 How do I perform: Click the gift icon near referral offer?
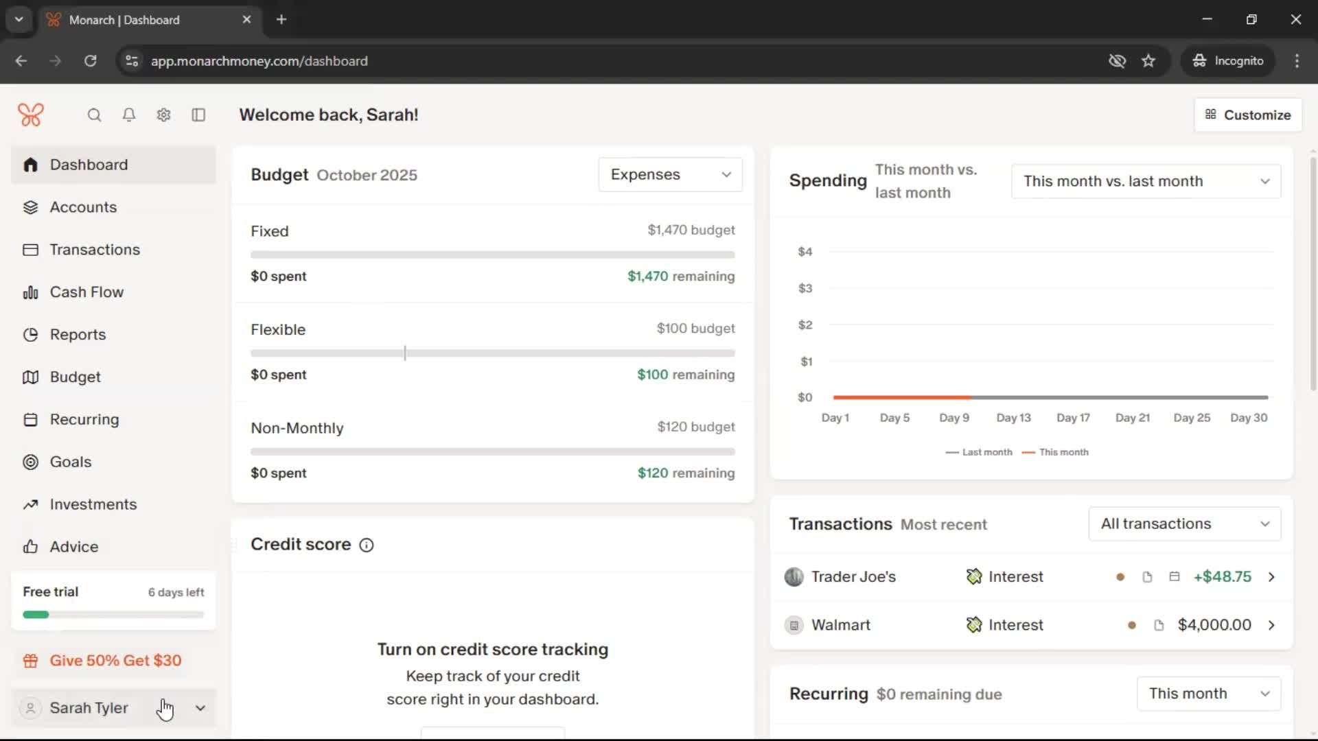click(x=30, y=661)
